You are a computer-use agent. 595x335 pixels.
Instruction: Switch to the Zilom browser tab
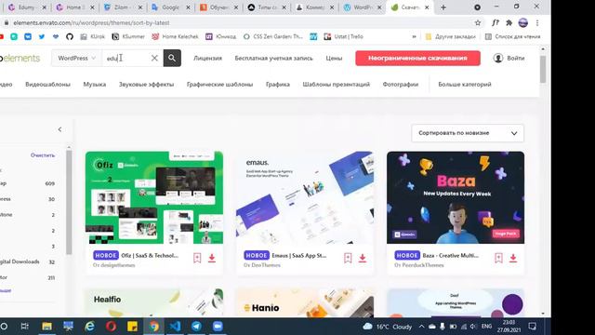(x=123, y=7)
